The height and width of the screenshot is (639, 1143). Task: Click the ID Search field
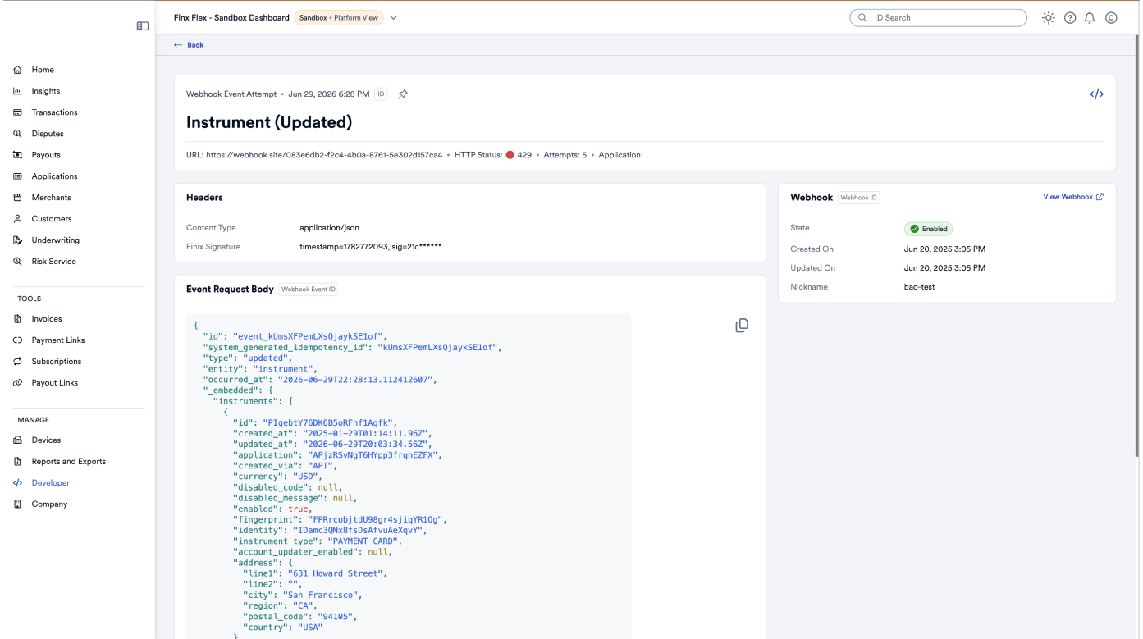pos(938,17)
